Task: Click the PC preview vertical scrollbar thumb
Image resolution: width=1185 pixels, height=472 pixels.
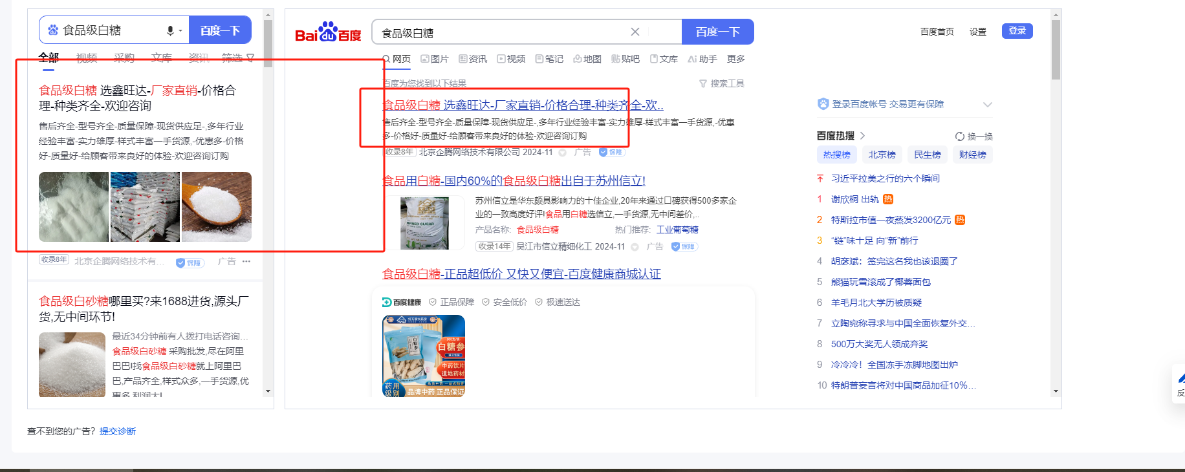Action: (1056, 50)
